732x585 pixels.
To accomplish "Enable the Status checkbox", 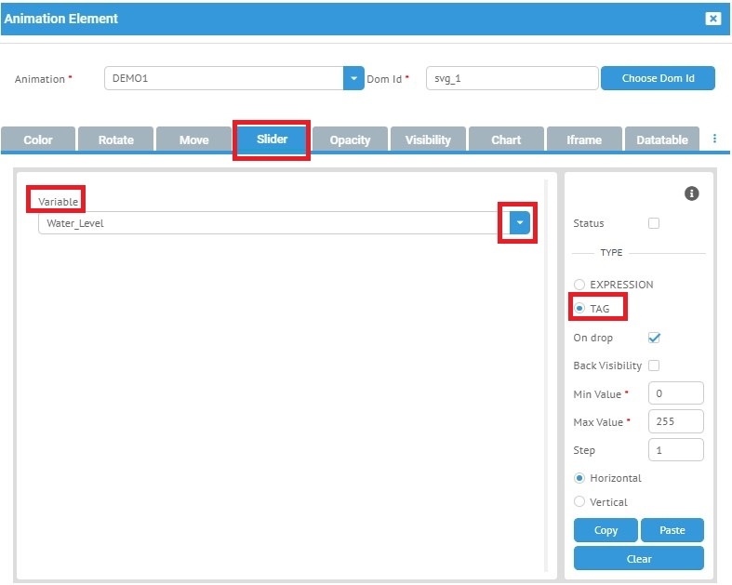I will (x=654, y=223).
